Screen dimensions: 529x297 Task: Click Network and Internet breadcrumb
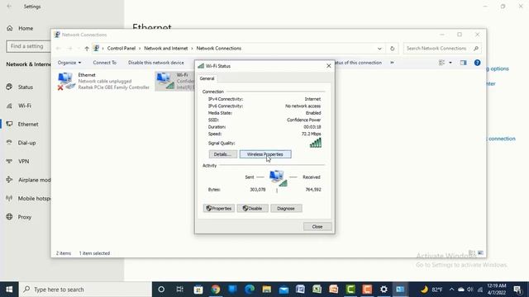pyautogui.click(x=165, y=49)
